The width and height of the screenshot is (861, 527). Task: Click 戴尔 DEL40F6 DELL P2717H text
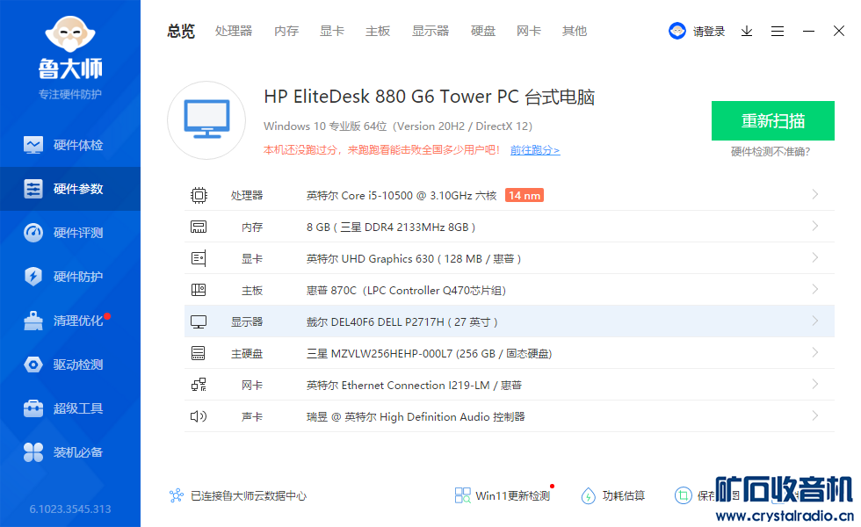[x=402, y=321]
